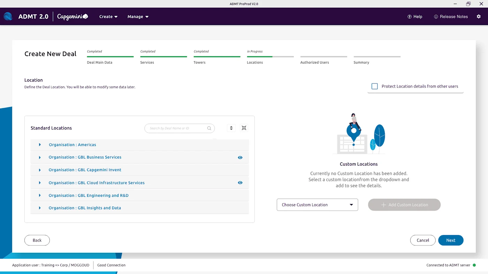This screenshot has height=274, width=488.
Task: Click the Search by Deal Name or ID field
Action: pos(180,128)
